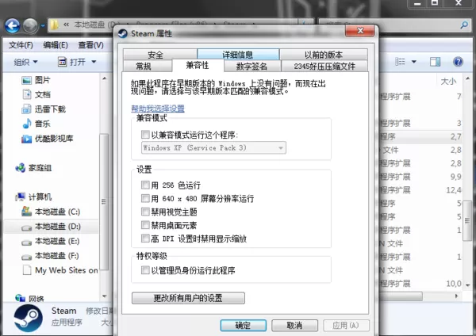Click the file list horizontal scrollbar
The width and height of the screenshot is (476, 336).
coord(401,296)
